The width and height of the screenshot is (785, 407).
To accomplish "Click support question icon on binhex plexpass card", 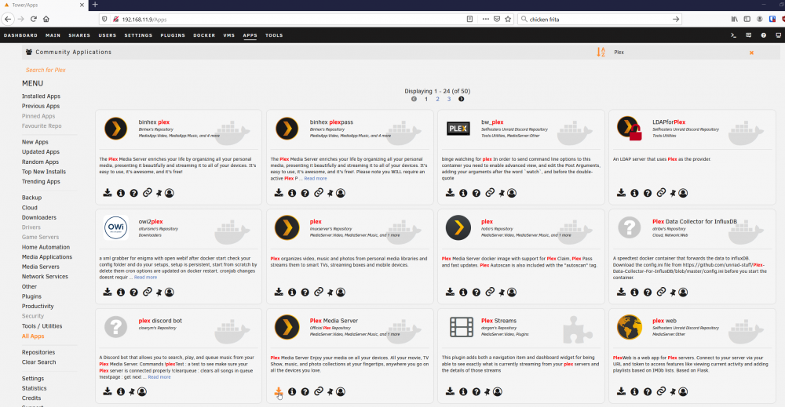I will [305, 193].
